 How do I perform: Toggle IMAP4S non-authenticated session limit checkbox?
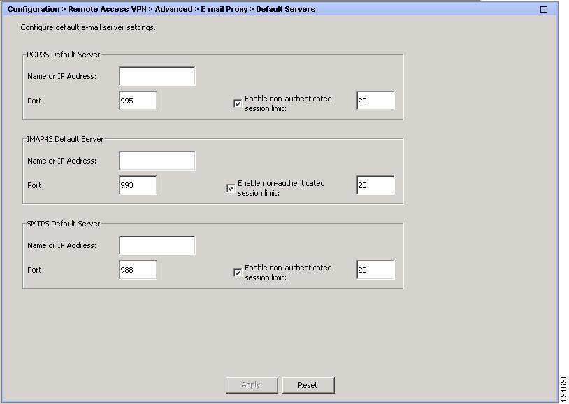(x=231, y=188)
